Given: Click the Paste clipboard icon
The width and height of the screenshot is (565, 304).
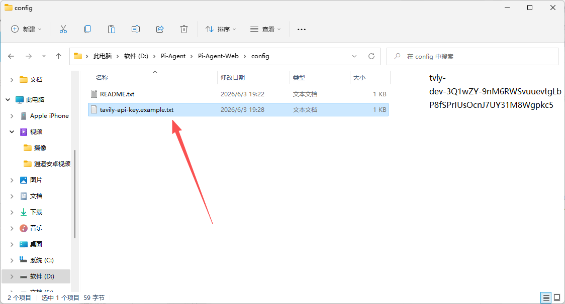Looking at the screenshot, I should pyautogui.click(x=112, y=29).
